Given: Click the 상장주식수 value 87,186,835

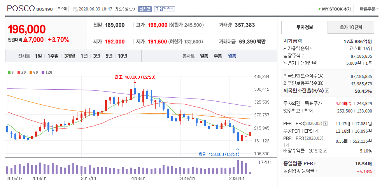Looking at the screenshot, I should tap(361, 56).
